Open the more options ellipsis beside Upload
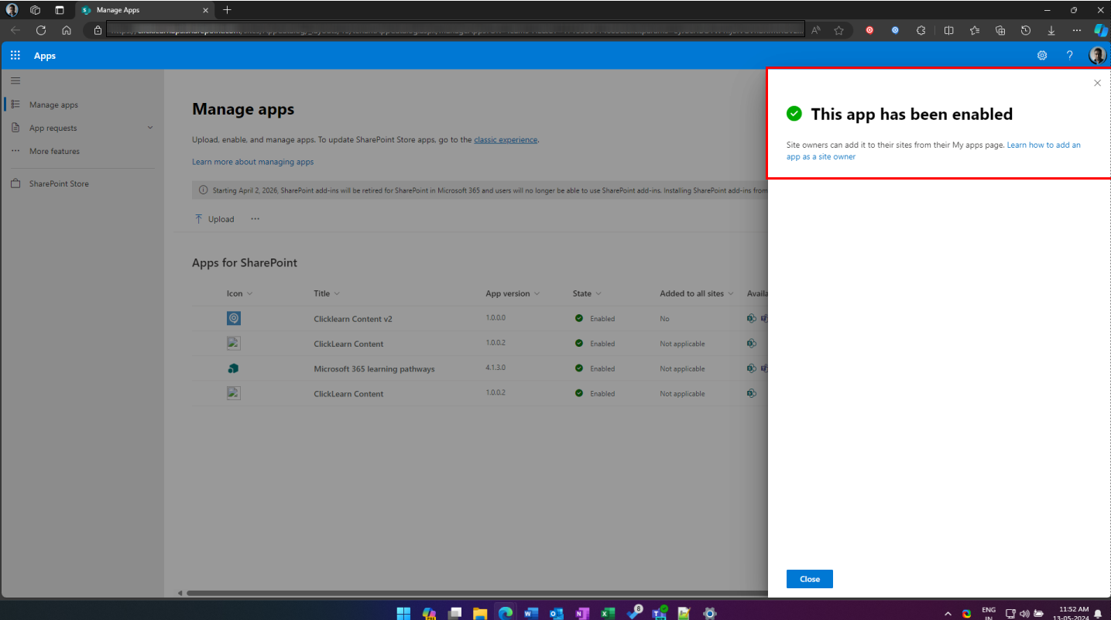This screenshot has width=1111, height=620. (255, 219)
